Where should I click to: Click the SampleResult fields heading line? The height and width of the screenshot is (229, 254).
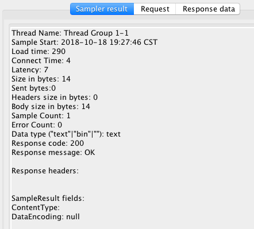(x=48, y=199)
